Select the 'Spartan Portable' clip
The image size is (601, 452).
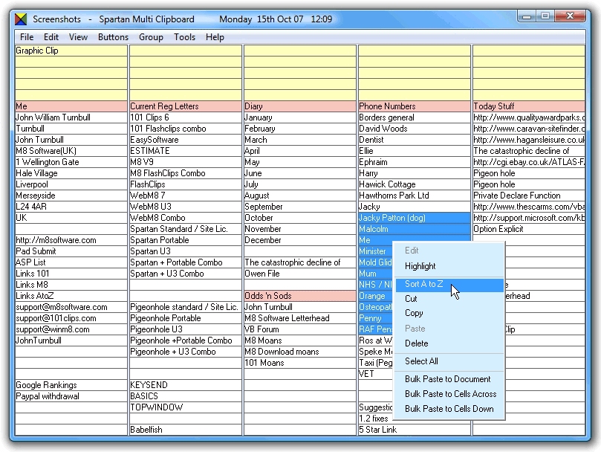pos(186,240)
